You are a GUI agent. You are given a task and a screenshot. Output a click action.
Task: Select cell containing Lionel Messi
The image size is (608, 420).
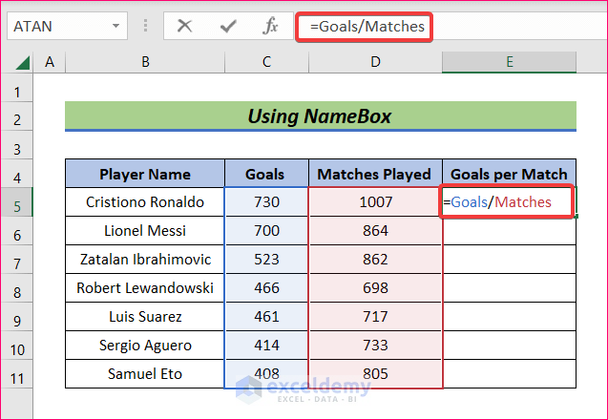pos(144,231)
